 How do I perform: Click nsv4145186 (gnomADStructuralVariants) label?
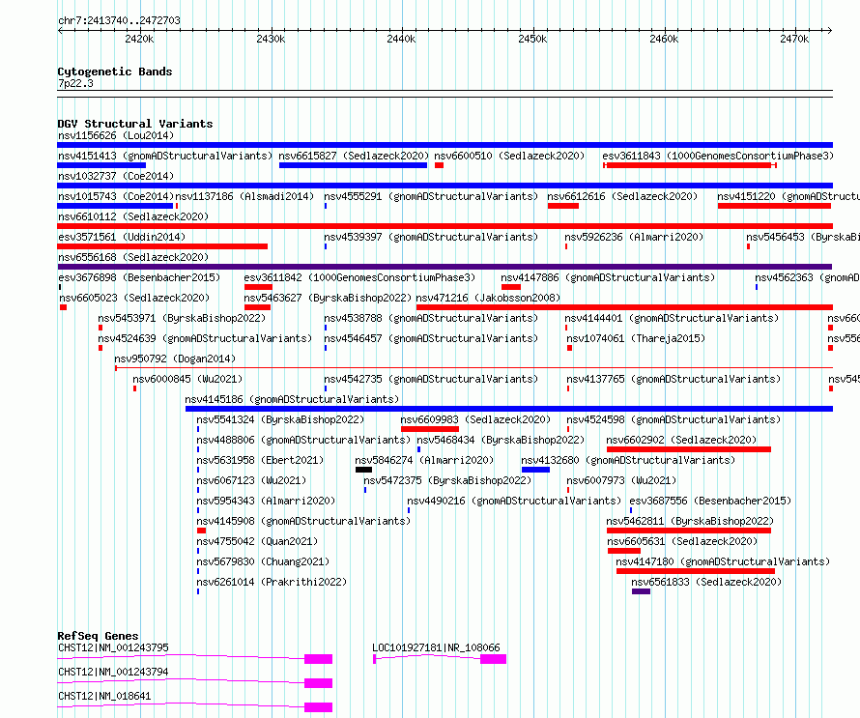point(293,399)
